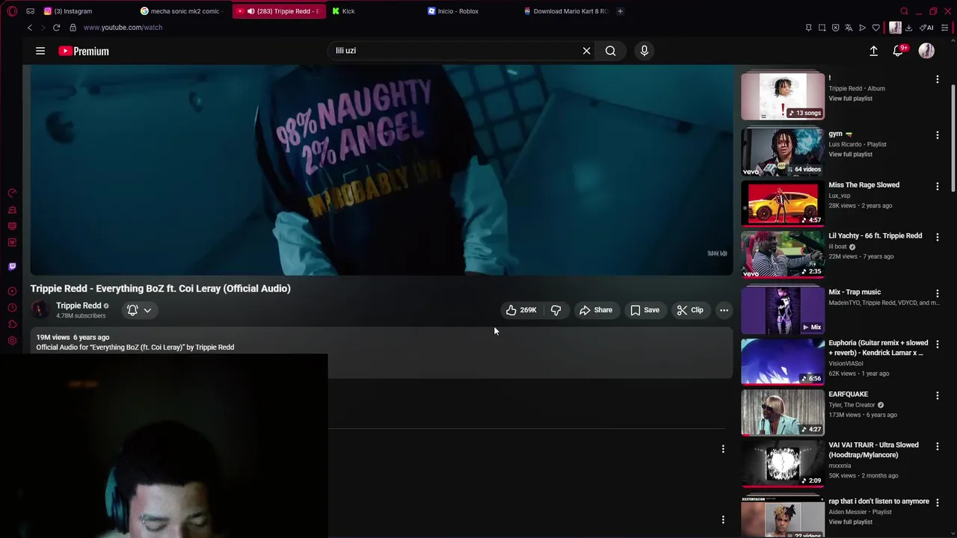
Task: Go to YouTube Premium home logo
Action: tap(84, 51)
